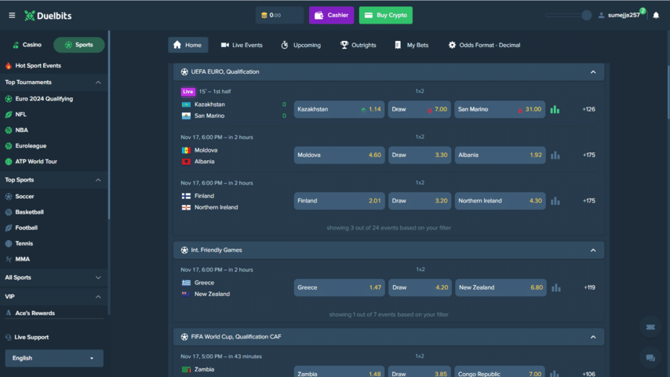Viewport: 670px width, 377px height.
Task: Bet on Kazakhstan at 1.14
Action: (339, 109)
